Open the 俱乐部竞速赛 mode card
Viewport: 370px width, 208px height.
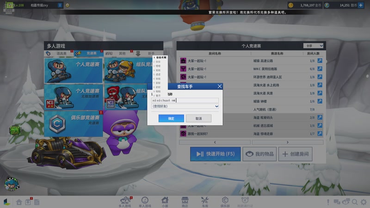(74, 123)
